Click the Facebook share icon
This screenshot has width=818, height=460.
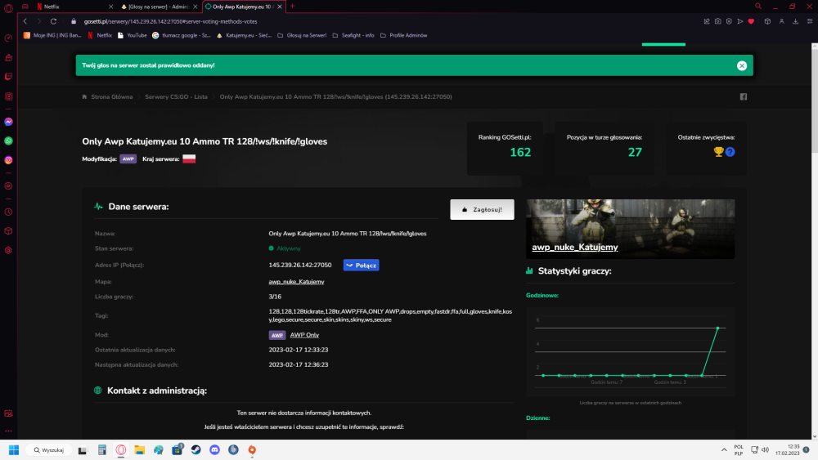pos(744,97)
